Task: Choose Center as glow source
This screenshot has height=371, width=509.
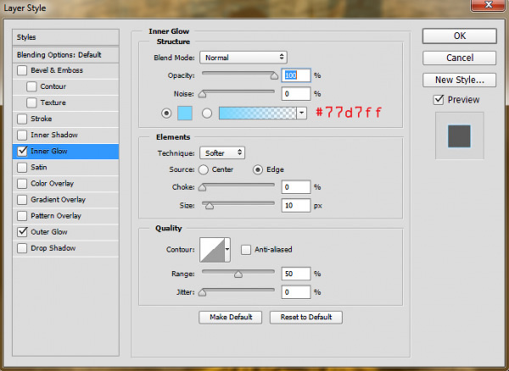Action: coord(204,169)
